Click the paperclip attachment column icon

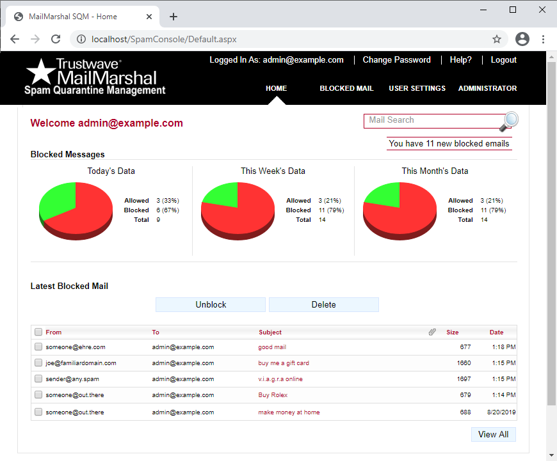coord(432,332)
